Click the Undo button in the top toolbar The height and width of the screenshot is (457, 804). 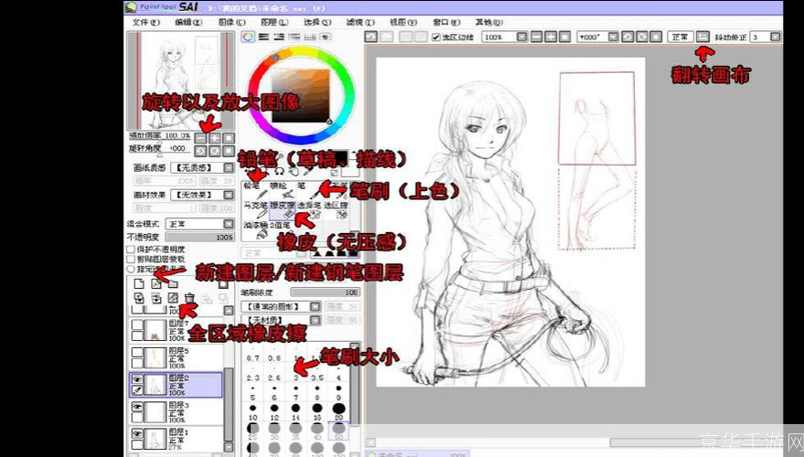tap(370, 37)
